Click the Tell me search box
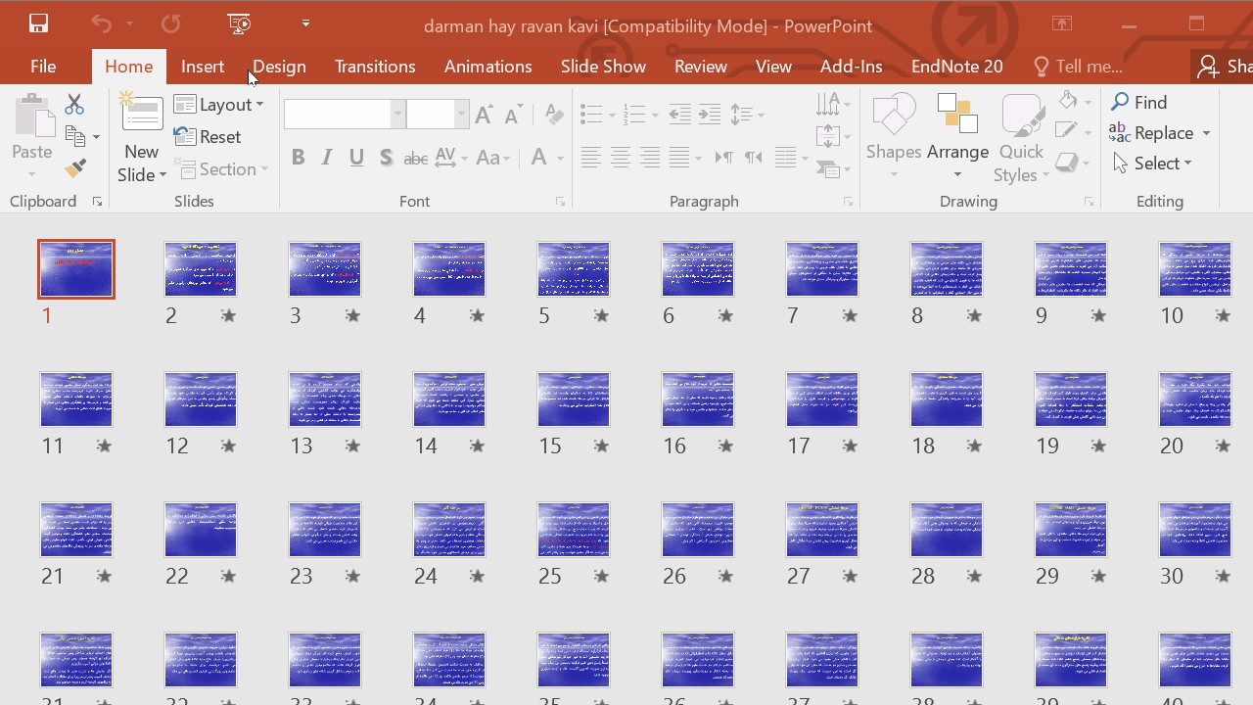This screenshot has height=705, width=1253. 1078,66
